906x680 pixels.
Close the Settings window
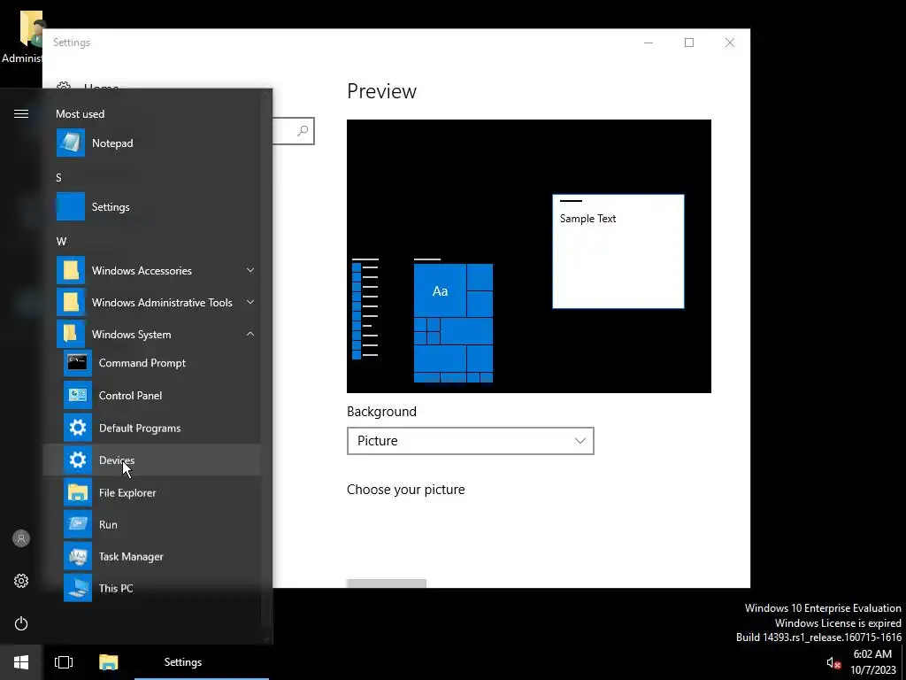(730, 42)
